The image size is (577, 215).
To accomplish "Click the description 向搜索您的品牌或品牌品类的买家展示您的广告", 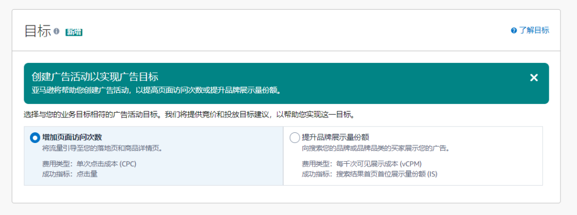I will [375, 148].
